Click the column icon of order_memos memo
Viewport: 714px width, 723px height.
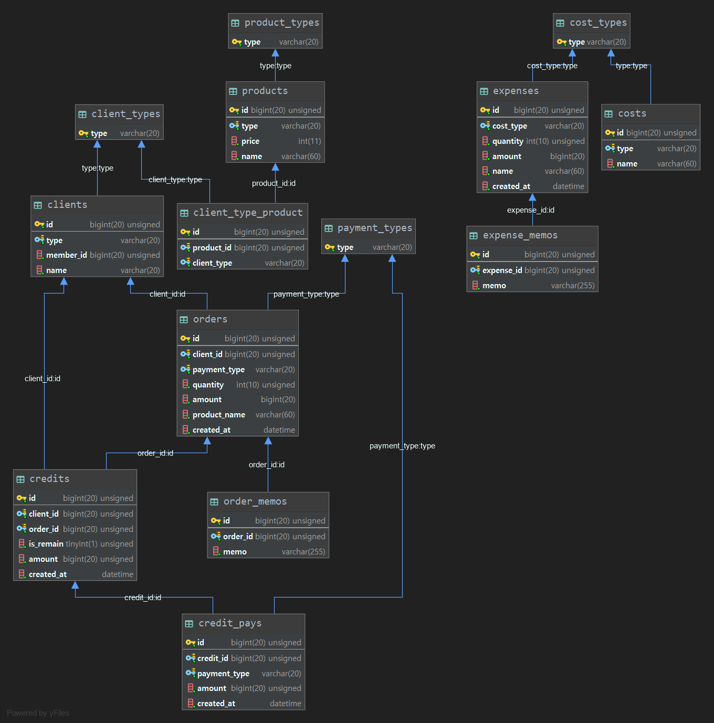[x=216, y=551]
